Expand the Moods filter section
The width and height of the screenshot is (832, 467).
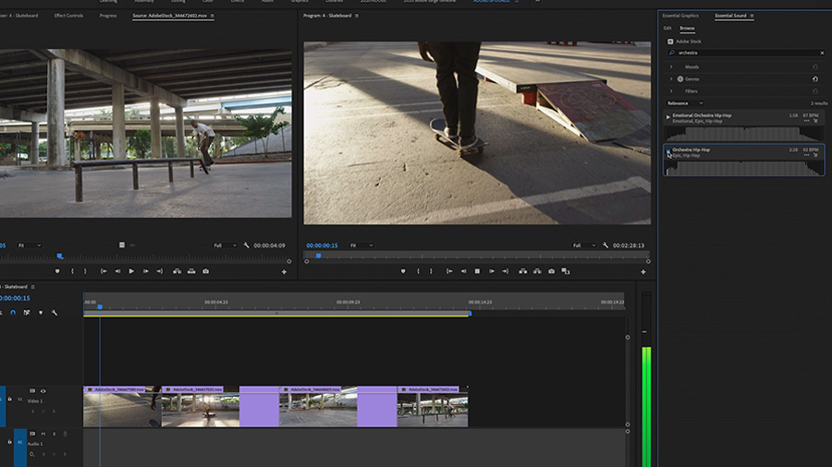[672, 66]
